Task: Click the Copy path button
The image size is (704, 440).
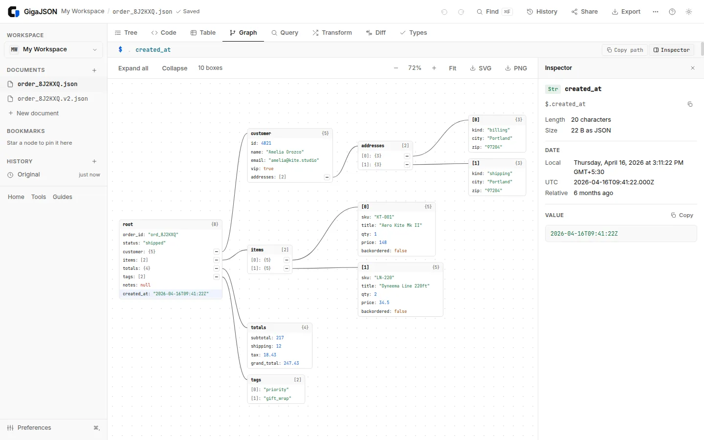Action: (625, 50)
